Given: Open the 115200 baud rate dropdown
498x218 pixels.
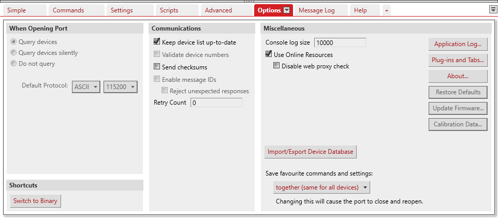Looking at the screenshot, I should click(121, 86).
